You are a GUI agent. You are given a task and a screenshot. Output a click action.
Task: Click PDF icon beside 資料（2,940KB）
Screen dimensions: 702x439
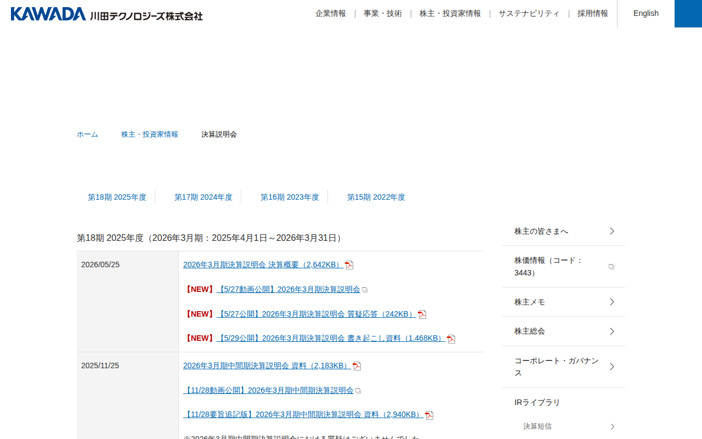click(x=429, y=415)
